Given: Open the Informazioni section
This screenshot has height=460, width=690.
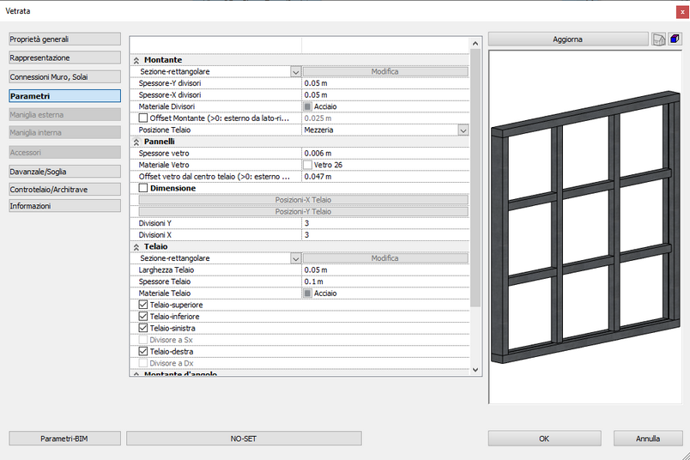Looking at the screenshot, I should coord(64,206).
